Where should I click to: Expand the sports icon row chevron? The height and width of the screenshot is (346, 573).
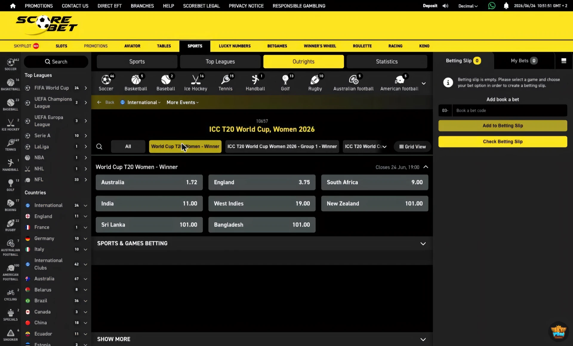click(423, 83)
